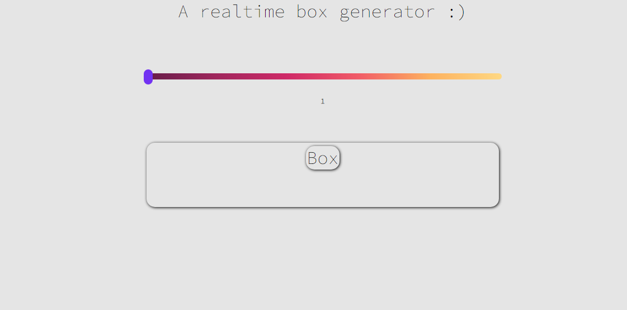627x310 pixels.
Task: Click the small rounded "Box" element
Action: click(x=323, y=158)
